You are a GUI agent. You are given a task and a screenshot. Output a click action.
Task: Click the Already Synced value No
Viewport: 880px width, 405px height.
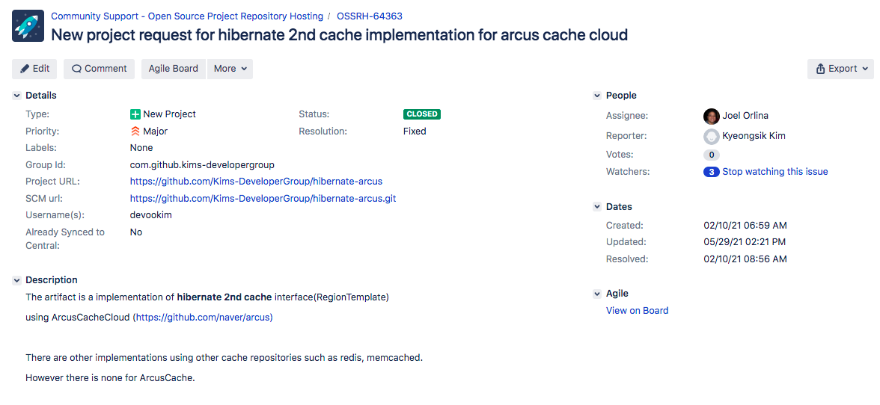coord(136,232)
